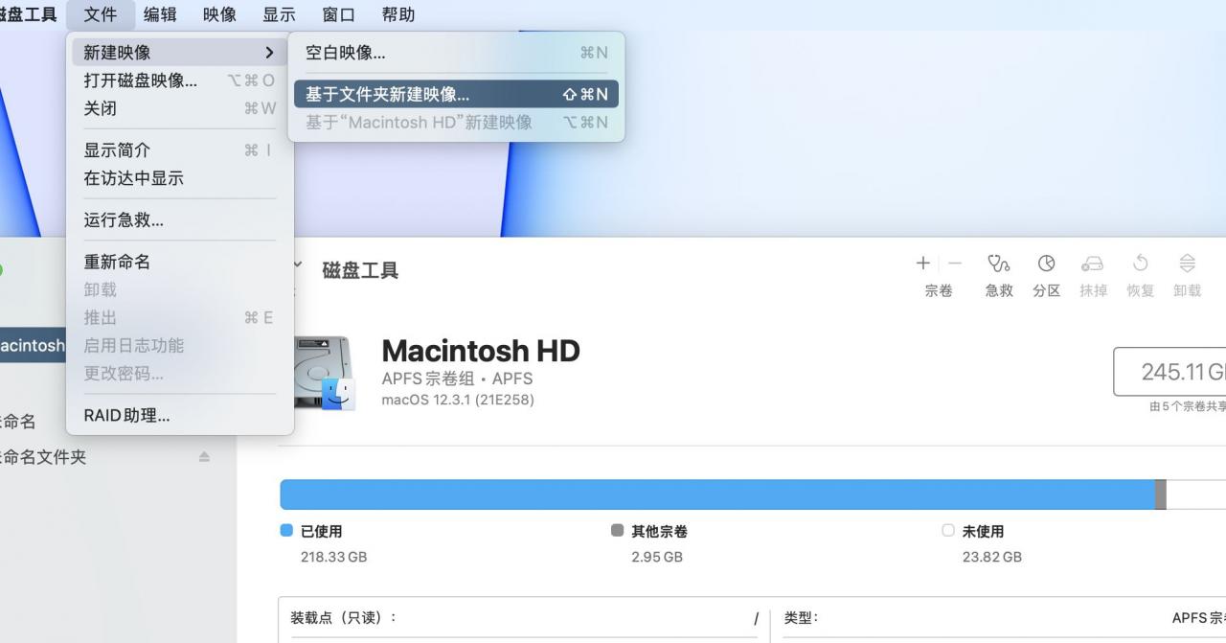Viewport: 1226px width, 643px height.
Task: Open the 文件 menu in menu bar
Action: pos(100,14)
